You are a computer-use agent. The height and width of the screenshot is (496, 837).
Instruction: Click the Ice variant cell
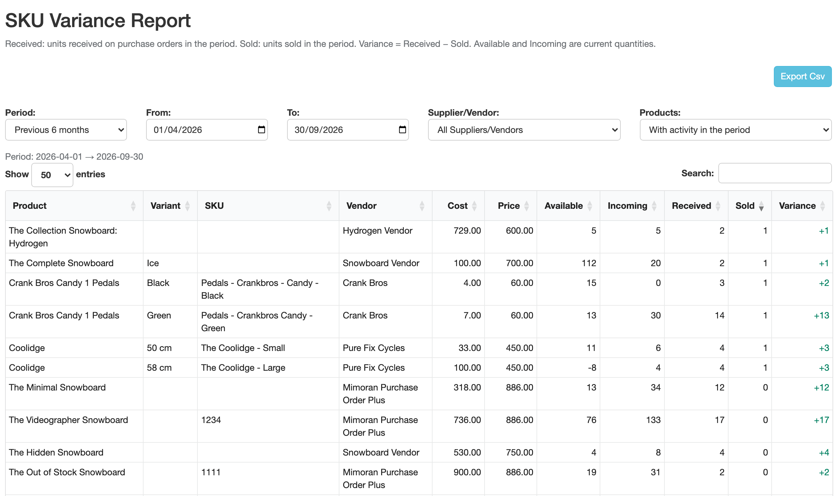[170, 263]
